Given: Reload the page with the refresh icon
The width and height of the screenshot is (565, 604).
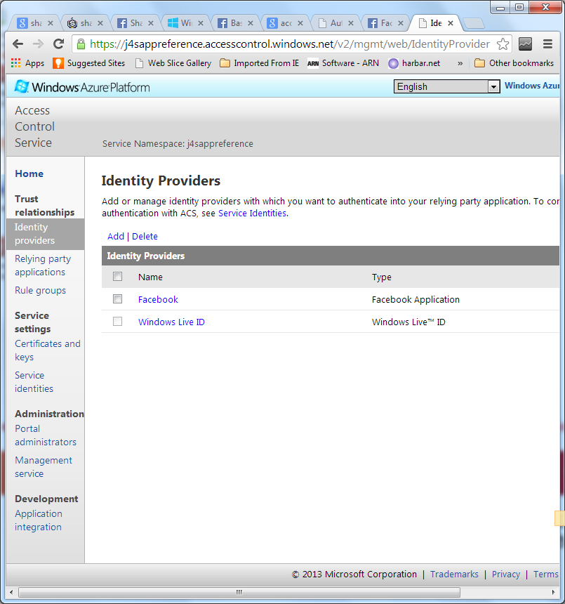Looking at the screenshot, I should 58,44.
